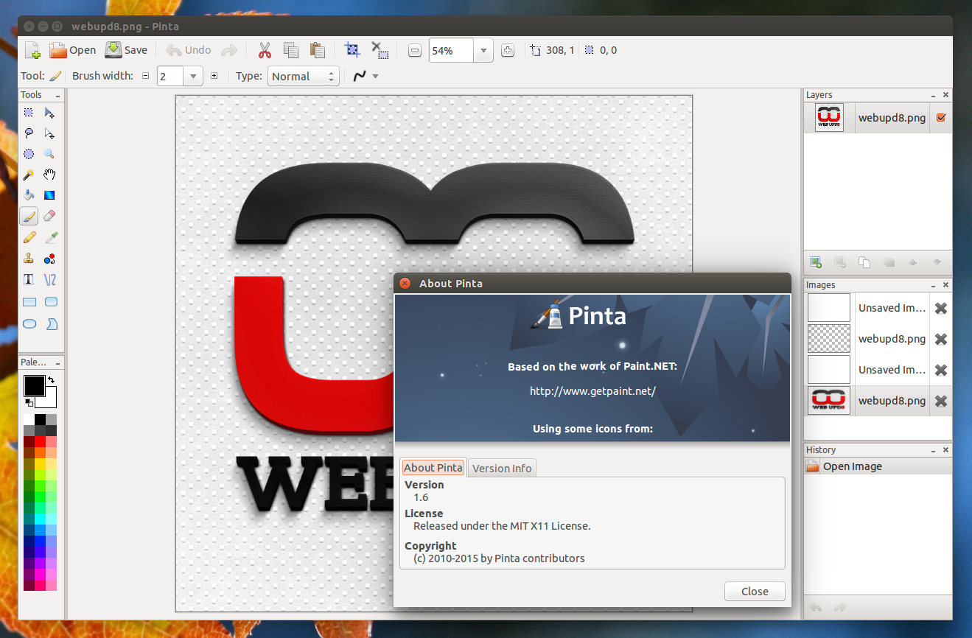Collapse the Tools panel with minimize dash

(58, 95)
